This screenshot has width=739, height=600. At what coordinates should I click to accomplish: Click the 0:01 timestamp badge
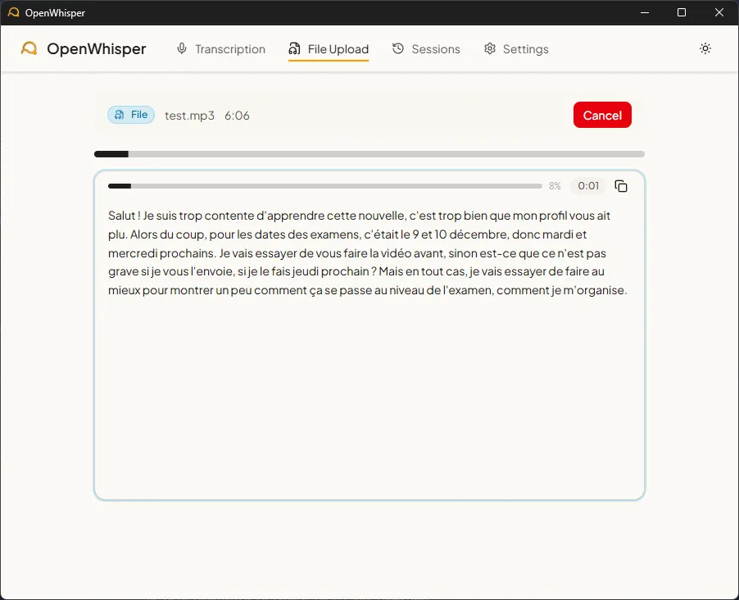pyautogui.click(x=588, y=186)
